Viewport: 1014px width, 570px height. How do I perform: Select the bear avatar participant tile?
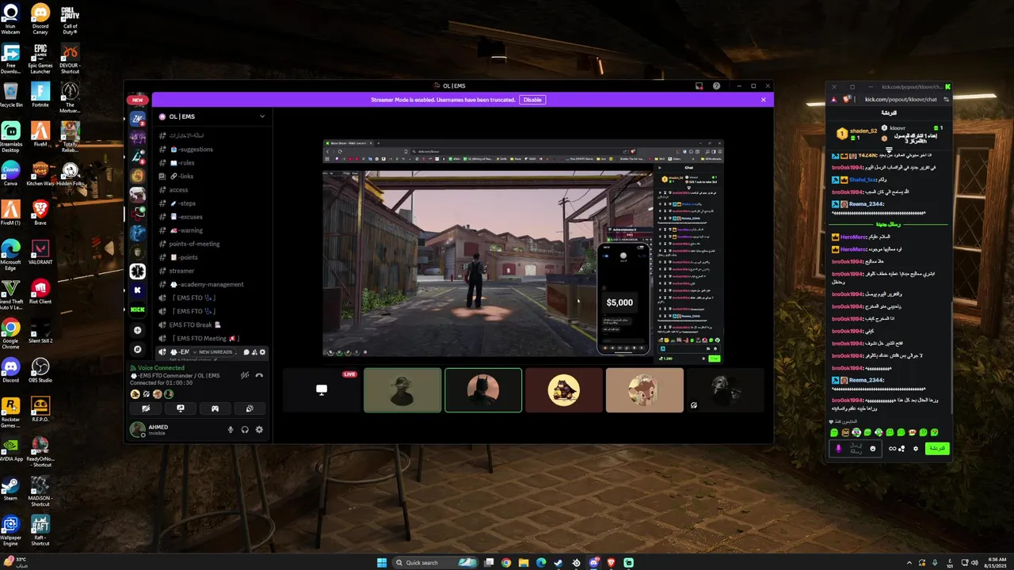coord(564,389)
